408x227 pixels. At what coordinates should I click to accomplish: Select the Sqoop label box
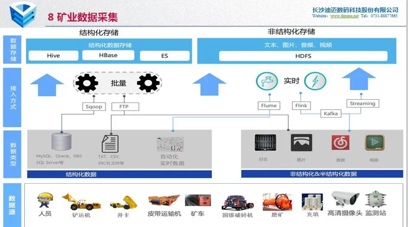pos(94,107)
